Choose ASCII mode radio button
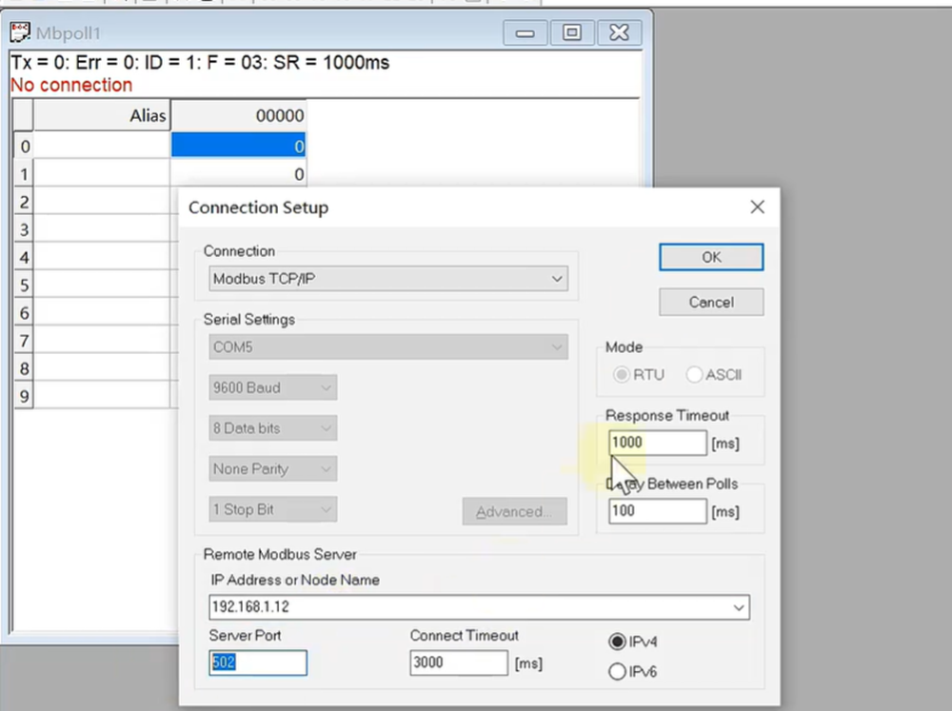This screenshot has width=952, height=711. pos(694,375)
